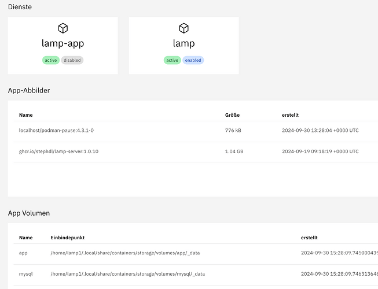The image size is (378, 289).
Task: Click the enabled badge on lamp
Action: [x=193, y=60]
